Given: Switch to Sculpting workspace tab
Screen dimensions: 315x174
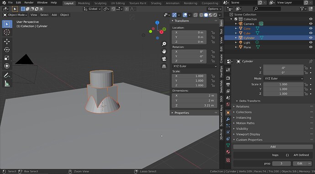Looking at the screenshot, I should coord(100,3).
